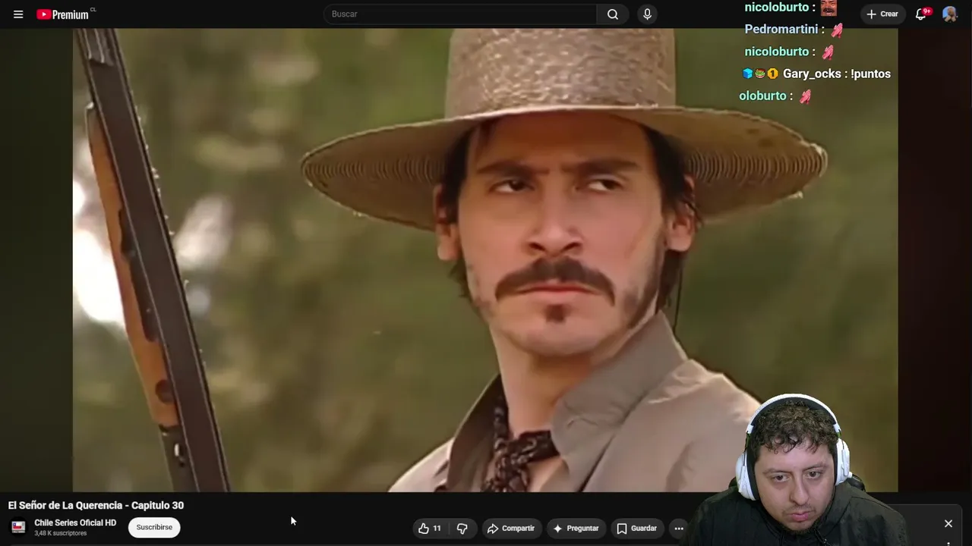Dislike the video with thumbs down
Image resolution: width=972 pixels, height=546 pixels.
pyautogui.click(x=462, y=529)
